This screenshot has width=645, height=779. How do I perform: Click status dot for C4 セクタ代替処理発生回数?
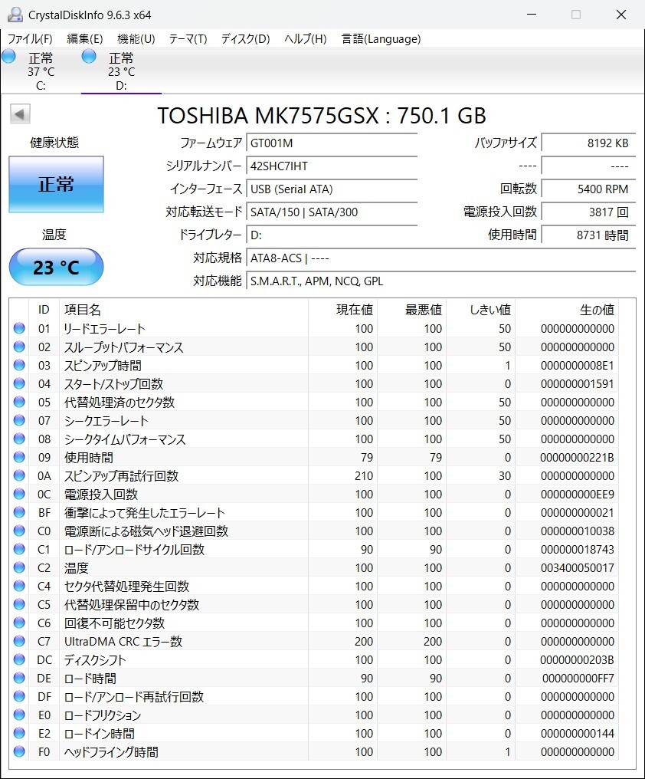pyautogui.click(x=19, y=586)
